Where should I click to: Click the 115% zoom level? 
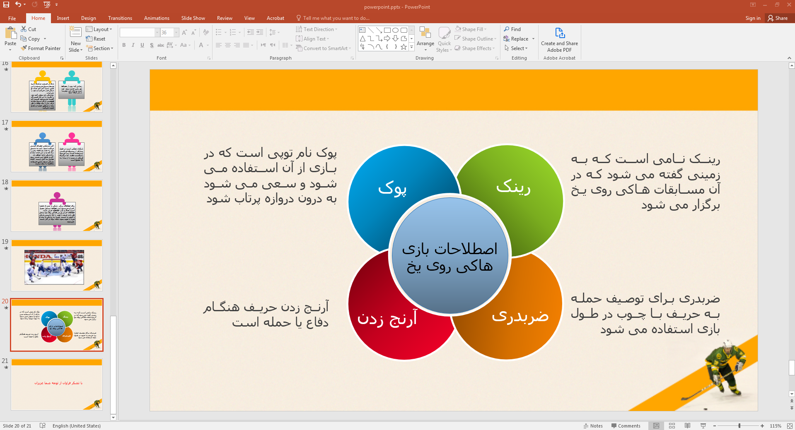pos(776,426)
